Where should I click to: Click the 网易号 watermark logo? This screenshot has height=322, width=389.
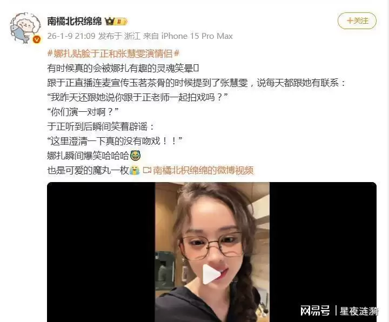tap(315, 311)
